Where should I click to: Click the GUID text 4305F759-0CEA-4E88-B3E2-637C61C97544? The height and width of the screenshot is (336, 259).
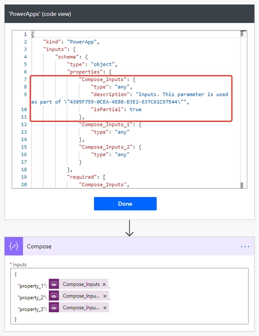[x=124, y=102]
